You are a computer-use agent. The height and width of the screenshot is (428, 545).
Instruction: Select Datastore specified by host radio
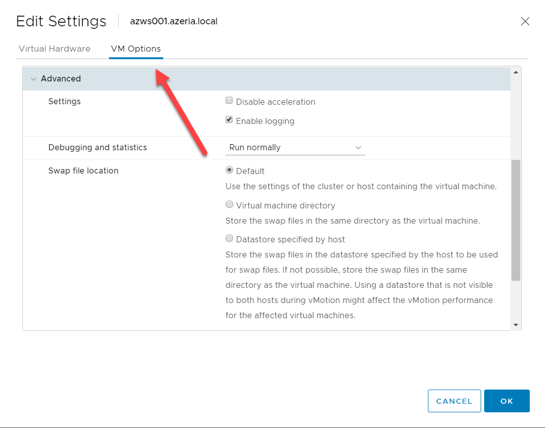(229, 238)
